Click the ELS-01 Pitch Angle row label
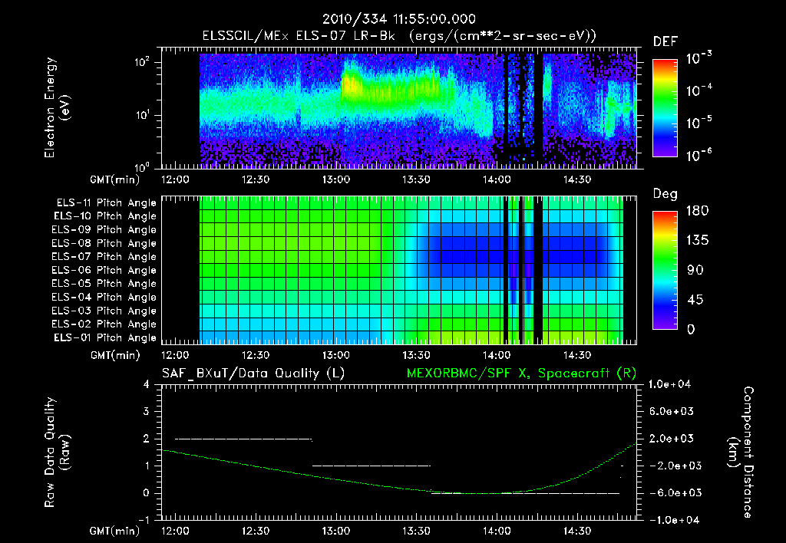 click(105, 337)
